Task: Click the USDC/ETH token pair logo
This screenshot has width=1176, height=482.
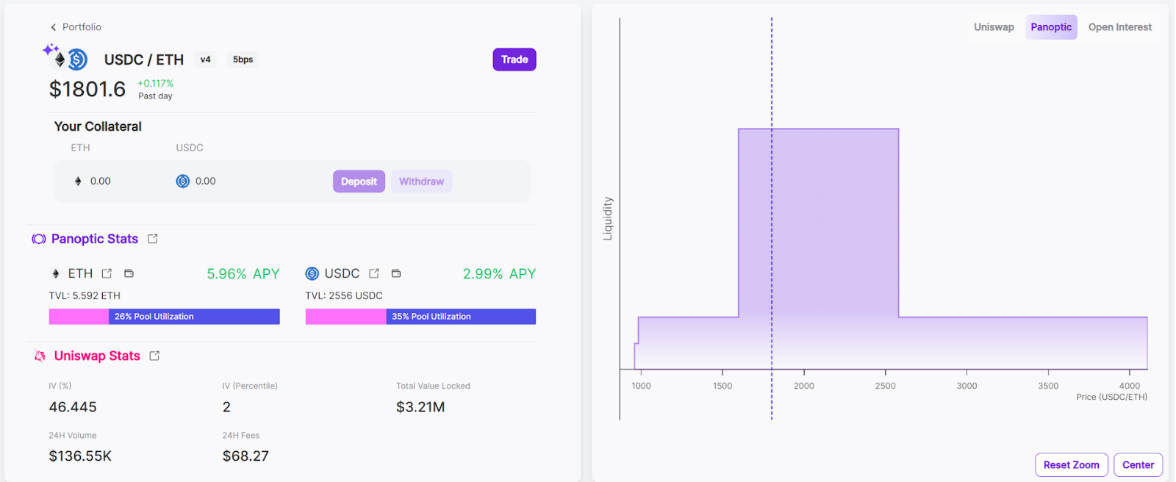Action: pyautogui.click(x=65, y=57)
